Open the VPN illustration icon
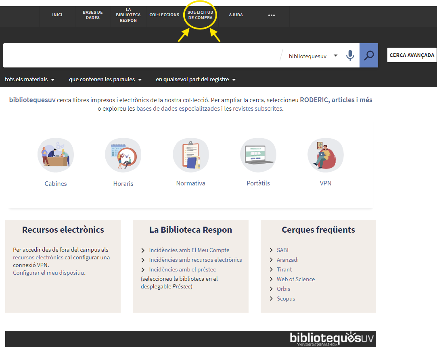The image size is (437, 347). (x=326, y=155)
